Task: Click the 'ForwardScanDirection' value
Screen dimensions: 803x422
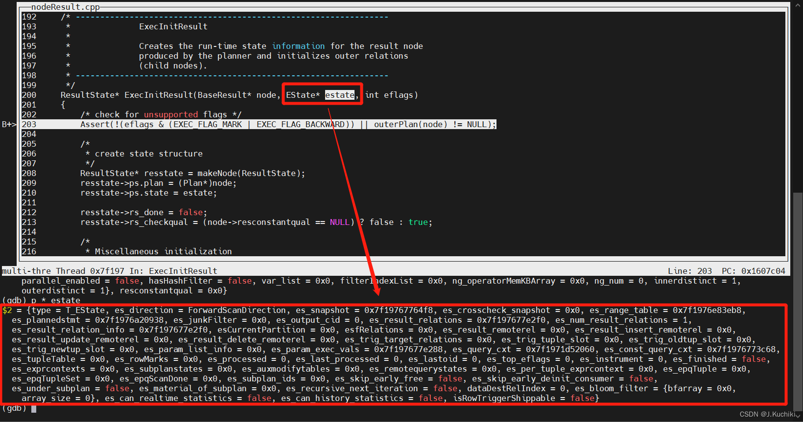Action: (237, 310)
